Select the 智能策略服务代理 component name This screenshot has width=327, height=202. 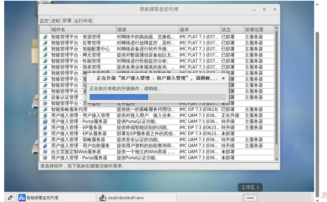69,109
